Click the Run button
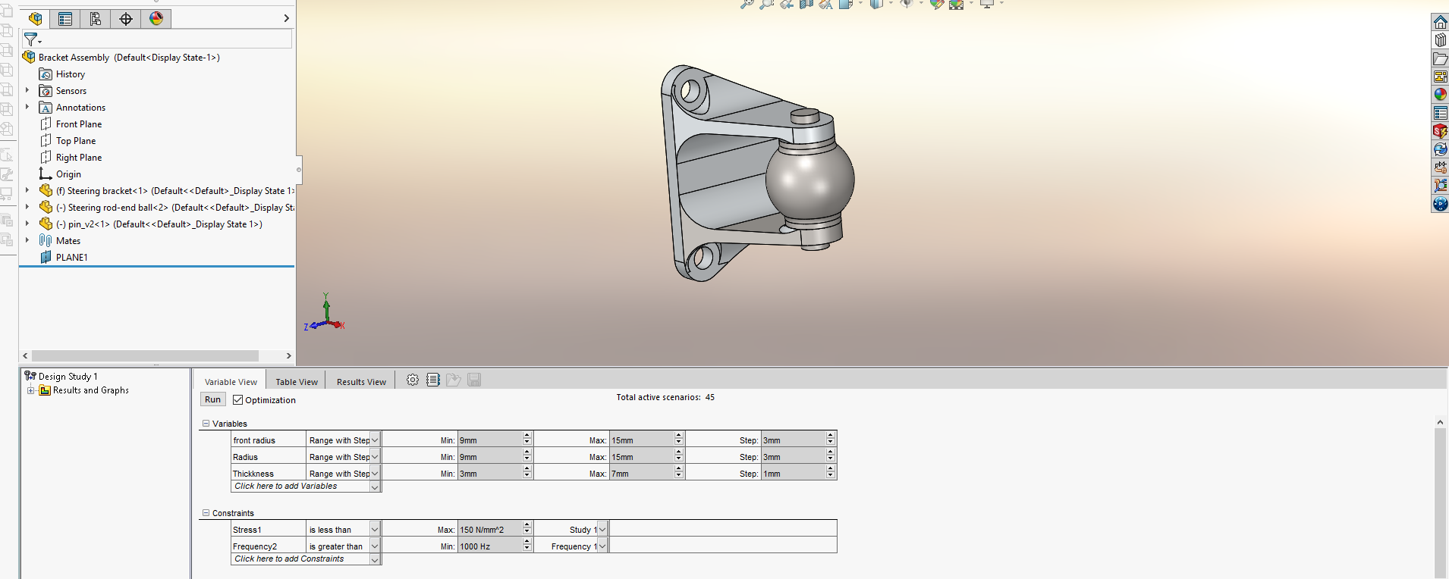 [x=213, y=399]
